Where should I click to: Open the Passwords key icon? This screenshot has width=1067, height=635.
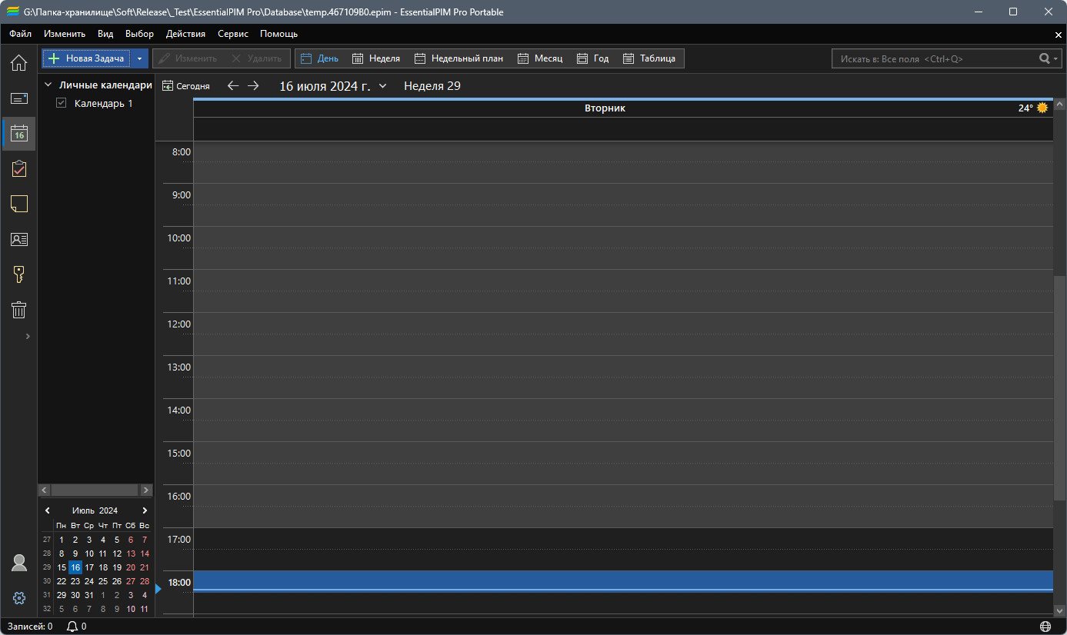[18, 274]
